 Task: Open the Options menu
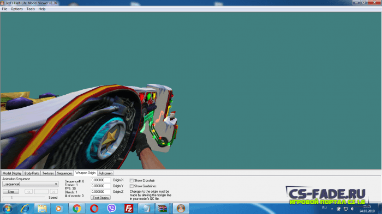16,9
